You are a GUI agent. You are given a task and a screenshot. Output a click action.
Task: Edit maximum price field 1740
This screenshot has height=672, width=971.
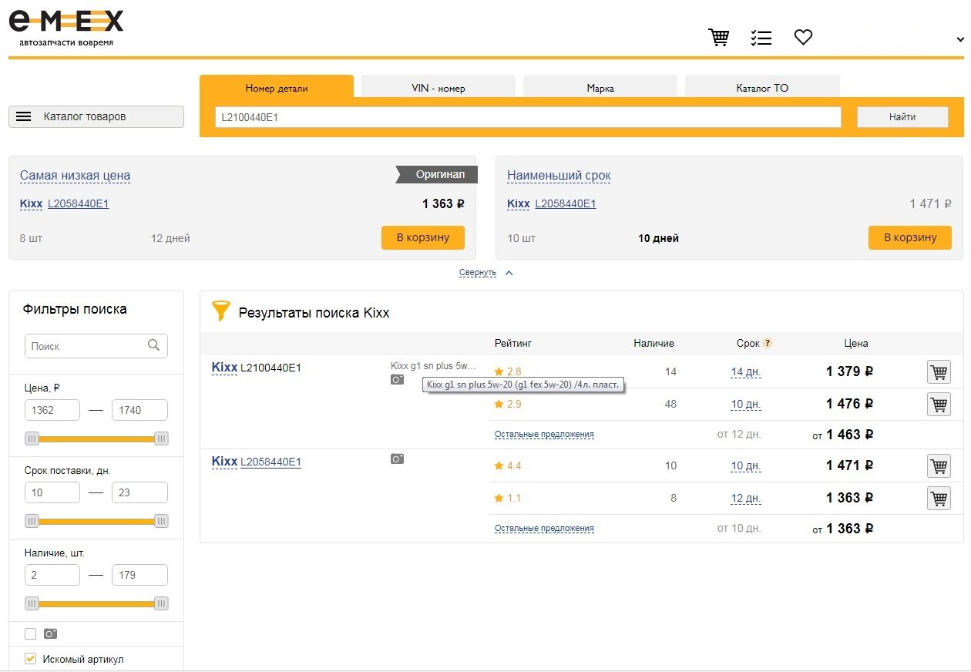tap(139, 410)
